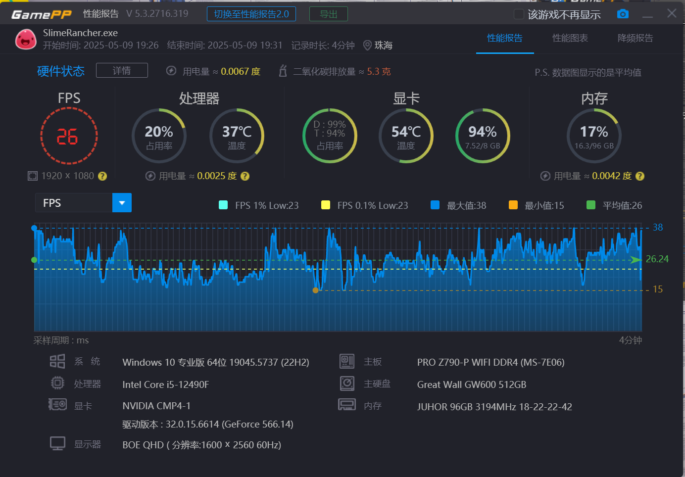Click PRO Z790-P WIFI DDR4 motherboard text
The width and height of the screenshot is (685, 477).
click(491, 362)
